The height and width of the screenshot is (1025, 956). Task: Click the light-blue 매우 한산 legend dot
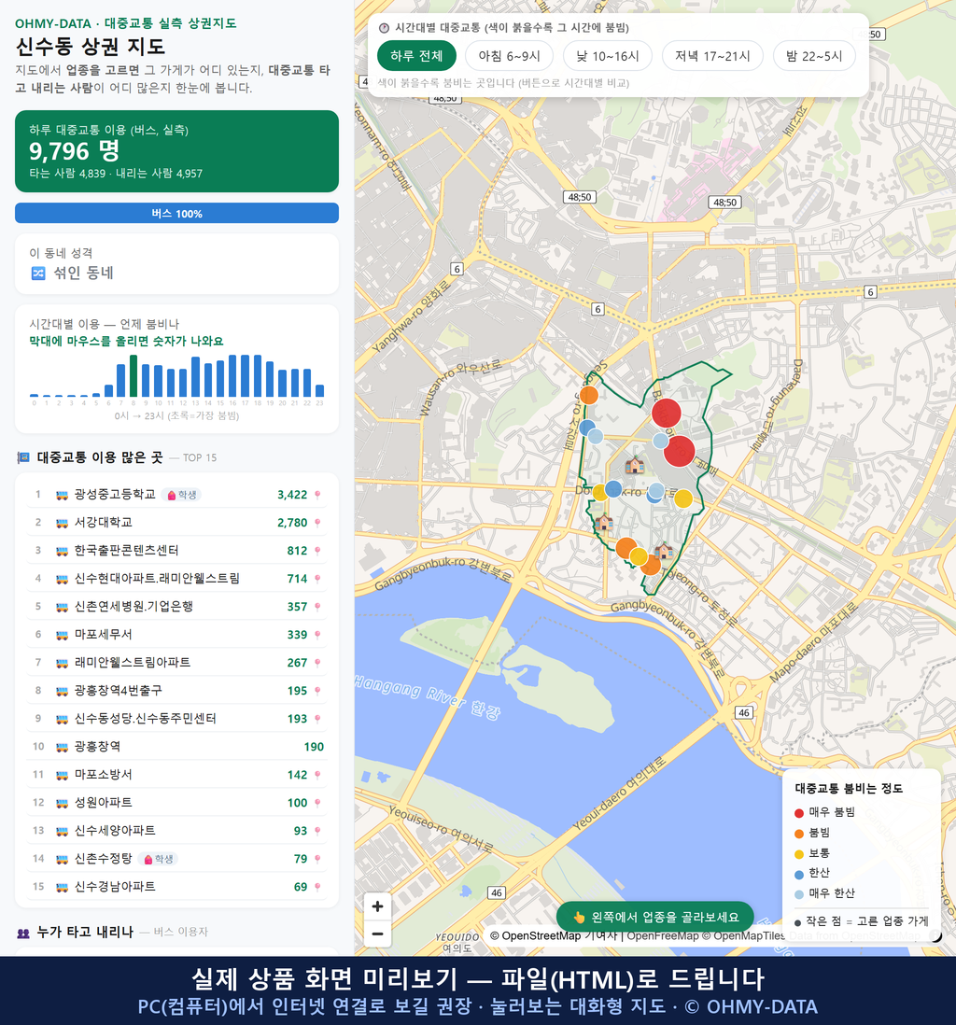(x=798, y=894)
